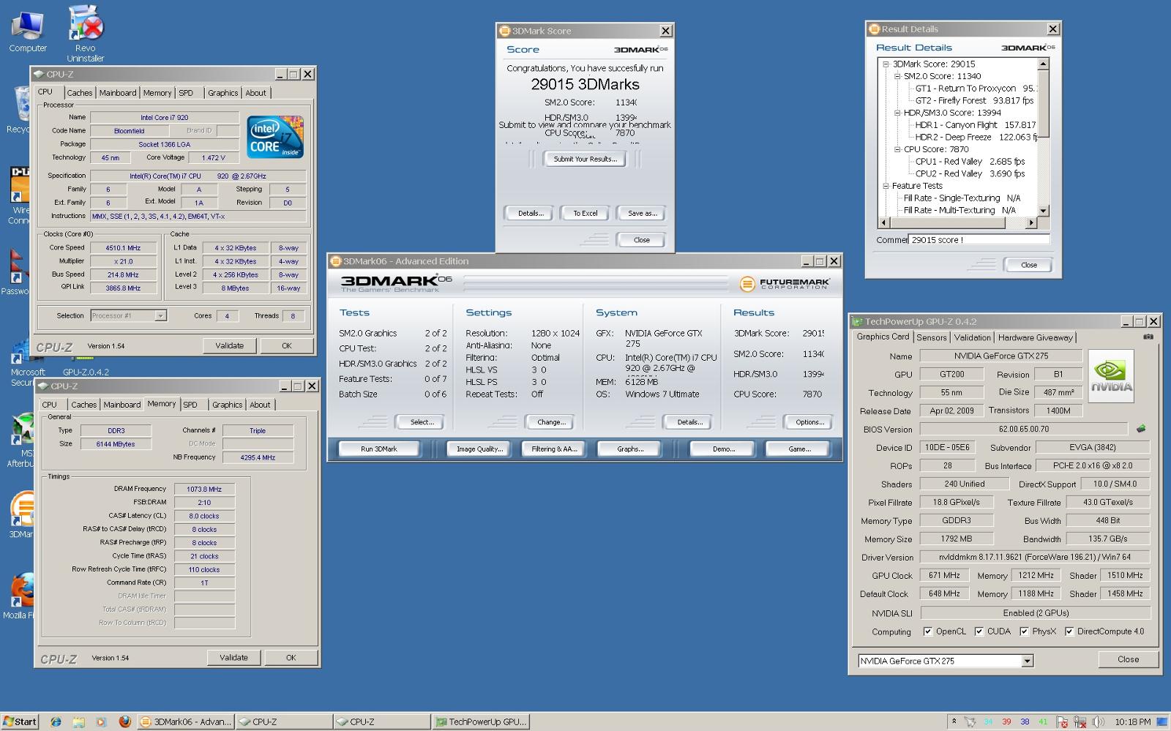Click the Result Details horizontal scrollbar right arrow

1032,222
